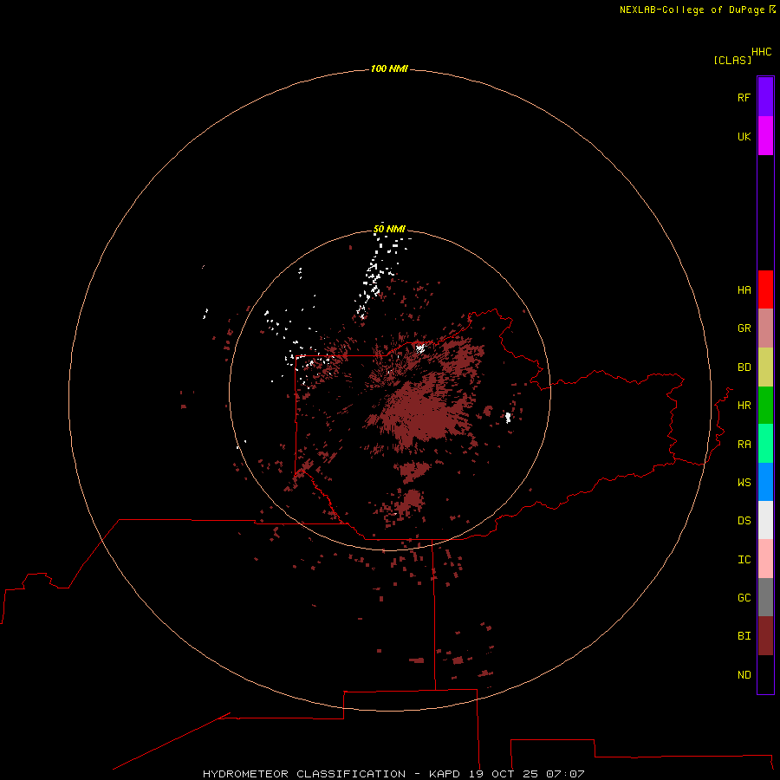The height and width of the screenshot is (780, 780).
Task: Click the WS blue legend swatch
Action: 765,482
